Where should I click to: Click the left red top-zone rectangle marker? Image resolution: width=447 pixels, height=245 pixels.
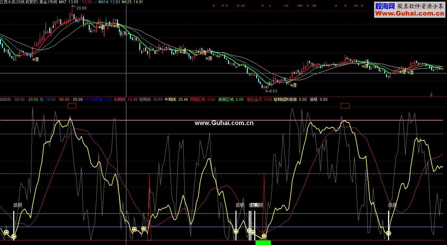(72, 106)
